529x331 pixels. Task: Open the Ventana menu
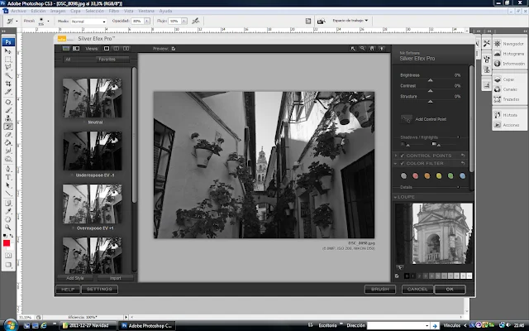[x=146, y=11]
